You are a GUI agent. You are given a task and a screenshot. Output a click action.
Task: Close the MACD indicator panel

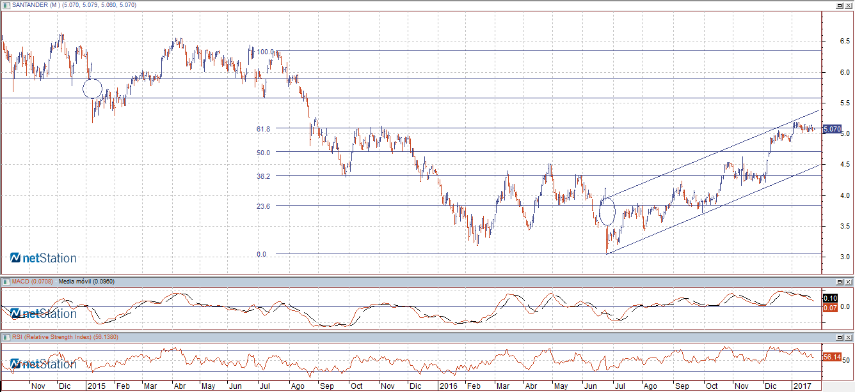(848, 282)
